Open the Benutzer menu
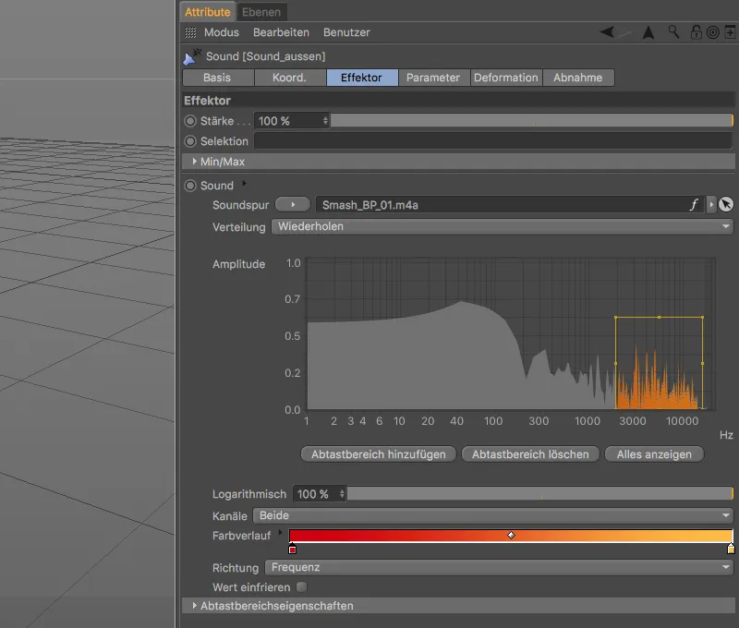 pos(346,32)
